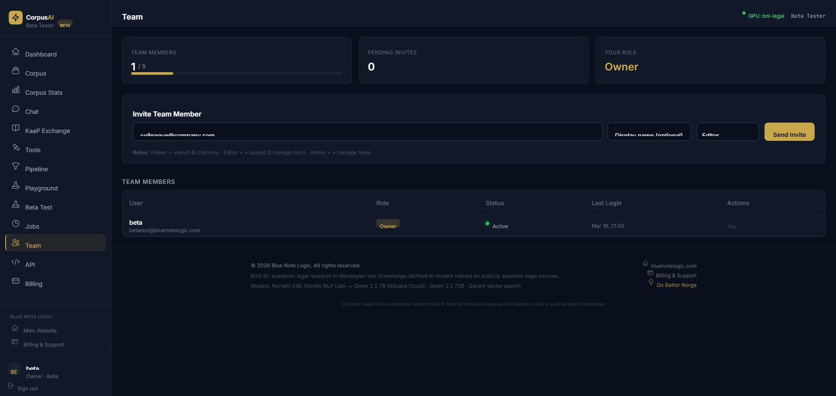The width and height of the screenshot is (836, 396).
Task: Open Dashboard via its home icon
Action: click(16, 51)
